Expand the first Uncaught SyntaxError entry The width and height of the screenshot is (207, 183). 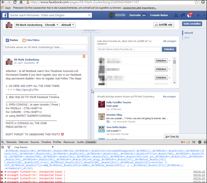point(6,172)
